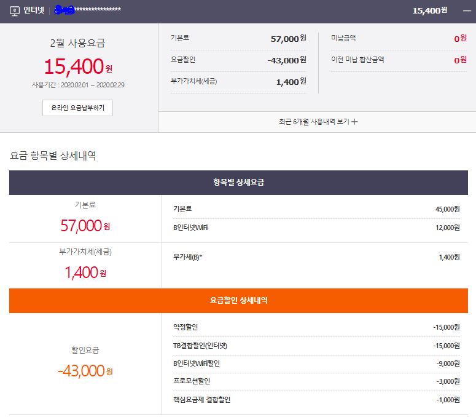The height and width of the screenshot is (417, 476).
Task: Click the 부가세(B)* line item
Action: pos(316,257)
